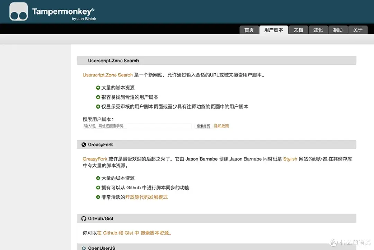The height and width of the screenshot is (250, 374).
Task: Click the '很容易找到合适的用户脚本' text
Action: coord(130,97)
